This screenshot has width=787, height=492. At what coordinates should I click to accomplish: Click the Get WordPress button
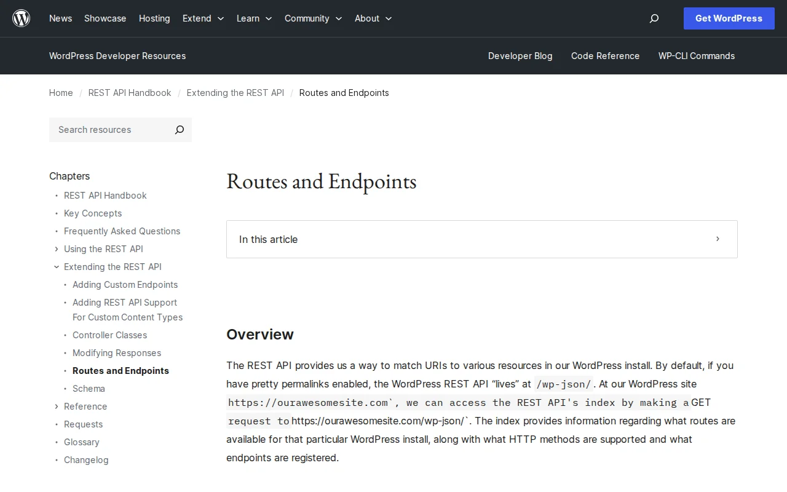pos(729,18)
